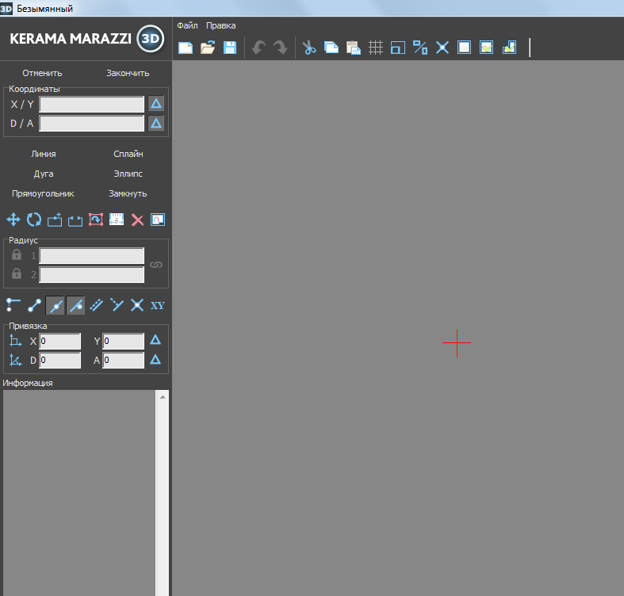
Task: Copy selection with the copy icon
Action: click(331, 48)
